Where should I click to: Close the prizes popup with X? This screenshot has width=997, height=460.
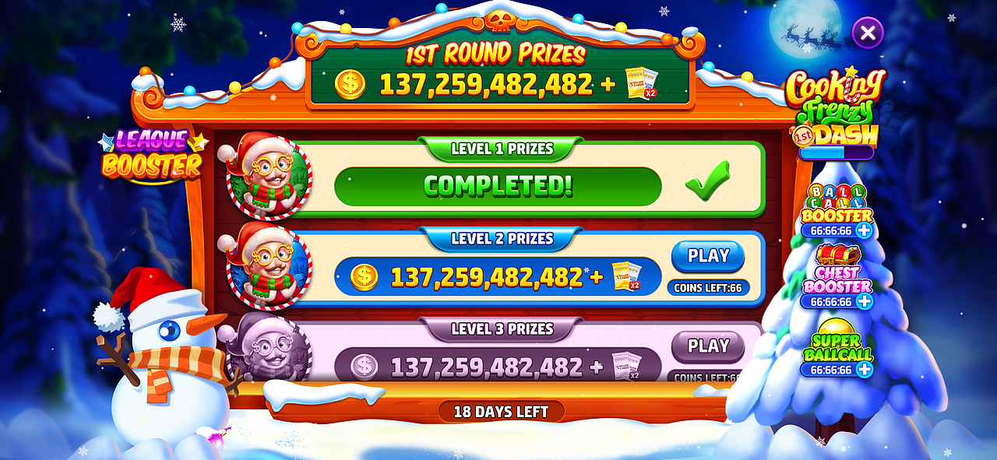pos(868,33)
